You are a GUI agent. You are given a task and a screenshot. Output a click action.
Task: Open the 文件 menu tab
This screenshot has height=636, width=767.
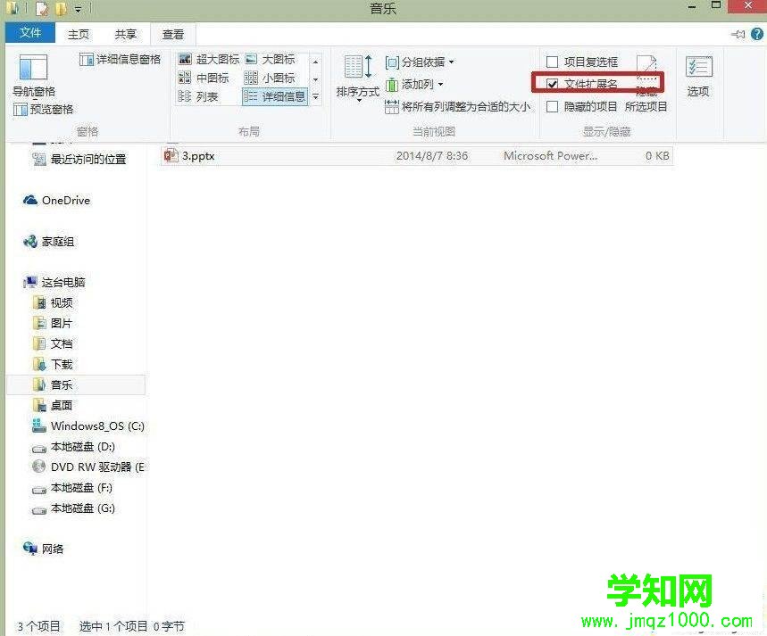[29, 33]
